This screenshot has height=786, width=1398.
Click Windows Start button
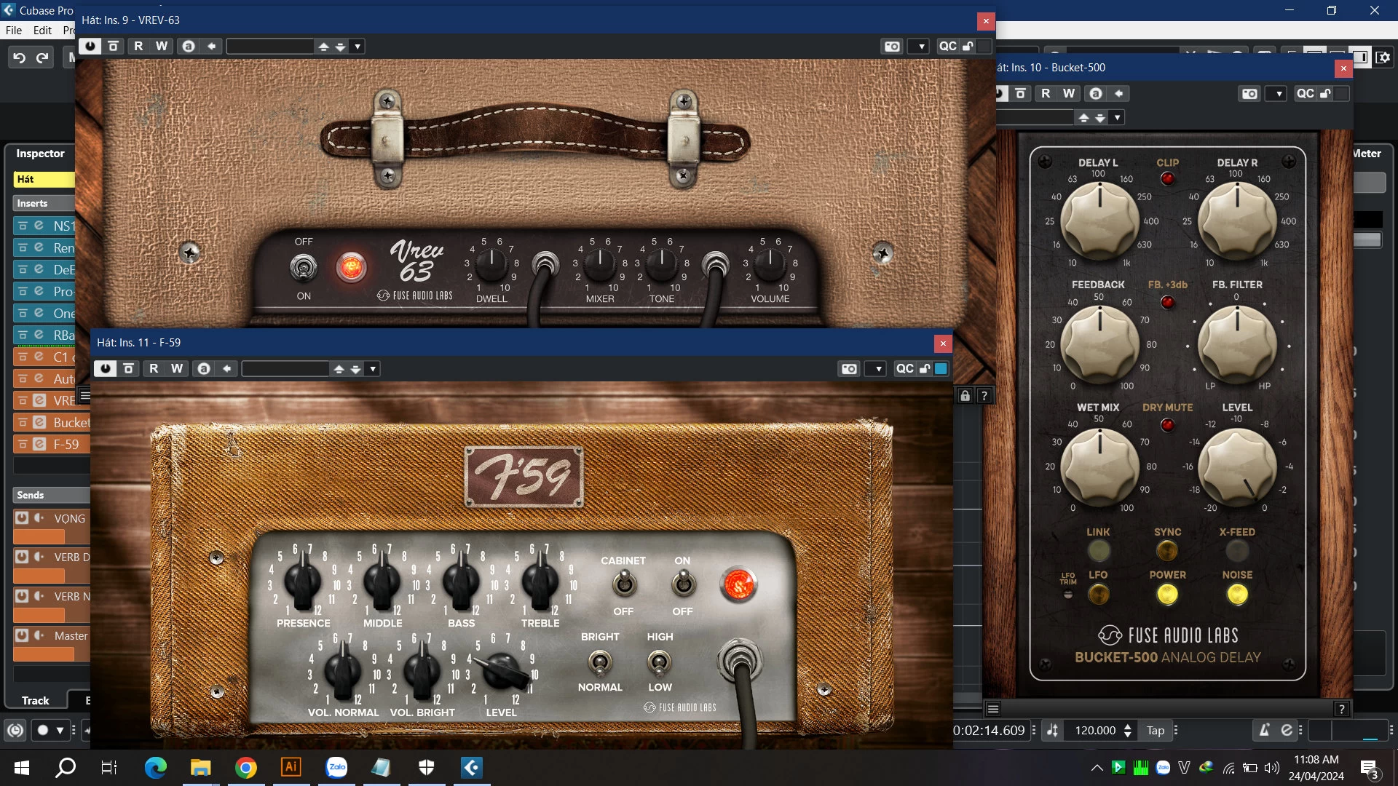click(x=22, y=768)
